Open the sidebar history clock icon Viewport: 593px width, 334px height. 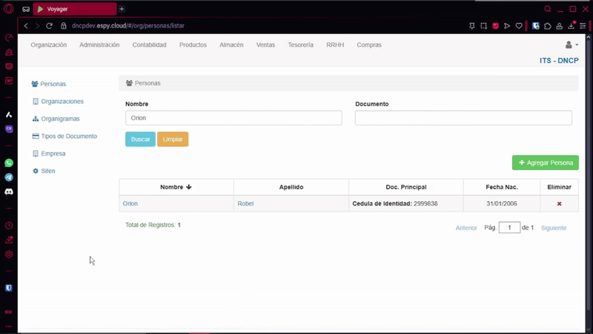pyautogui.click(x=9, y=226)
